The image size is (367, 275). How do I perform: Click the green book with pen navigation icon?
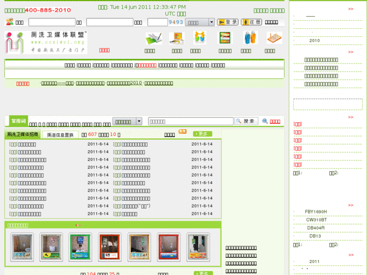(153, 38)
